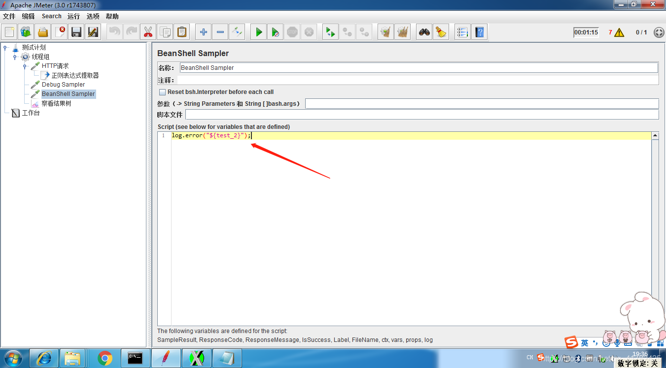Select the 工作台 node
Image resolution: width=666 pixels, height=368 pixels.
pyautogui.click(x=31, y=113)
